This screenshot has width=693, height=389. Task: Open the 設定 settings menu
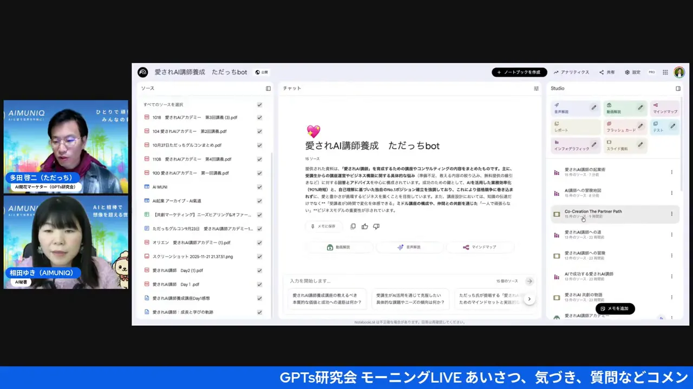tap(632, 72)
